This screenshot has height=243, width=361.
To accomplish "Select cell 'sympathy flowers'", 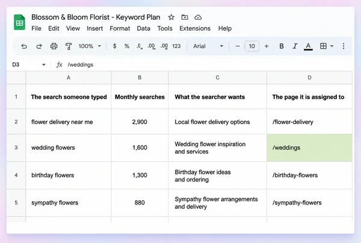I will 69,203.
